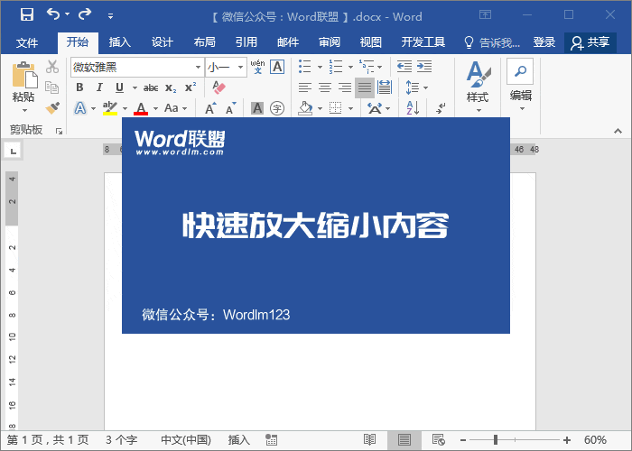Screen dimensions: 632x451
Task: Cut selection with the scissors icon
Action: pyautogui.click(x=52, y=67)
